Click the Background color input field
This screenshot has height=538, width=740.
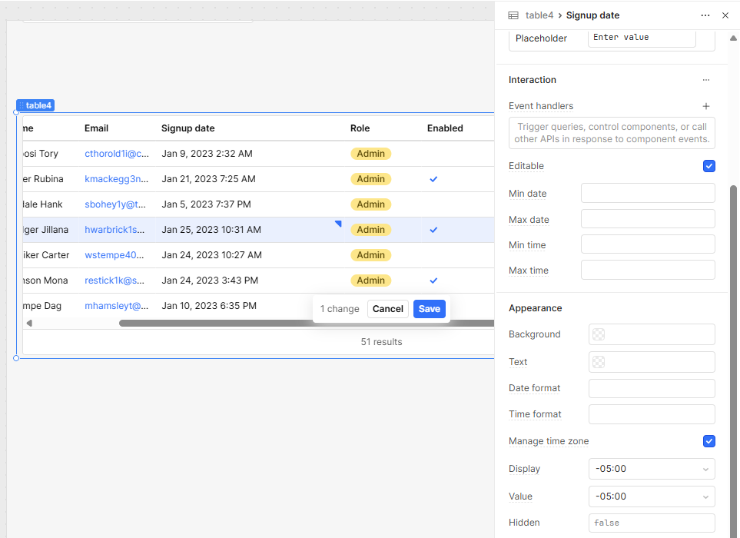(x=652, y=334)
